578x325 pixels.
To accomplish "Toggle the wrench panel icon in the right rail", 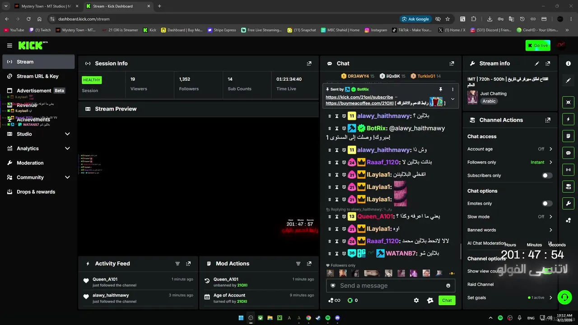I will [x=569, y=203].
